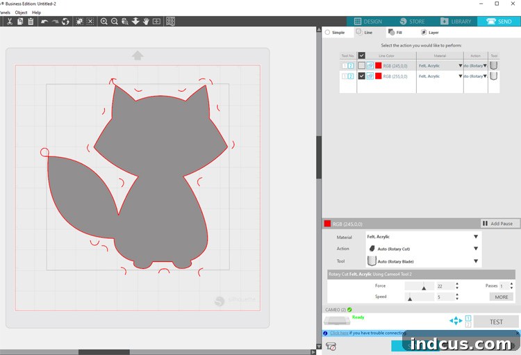Click the mat load arrow icon on canvas
This screenshot has height=355, width=521.
[x=138, y=56]
